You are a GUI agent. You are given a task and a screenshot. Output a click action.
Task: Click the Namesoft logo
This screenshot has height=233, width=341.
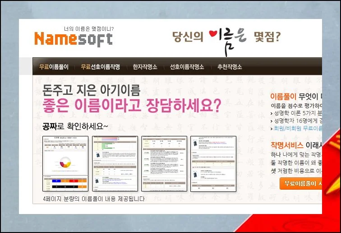[x=73, y=39]
